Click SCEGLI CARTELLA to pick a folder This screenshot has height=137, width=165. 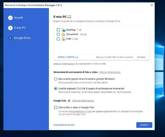[x=68, y=57]
